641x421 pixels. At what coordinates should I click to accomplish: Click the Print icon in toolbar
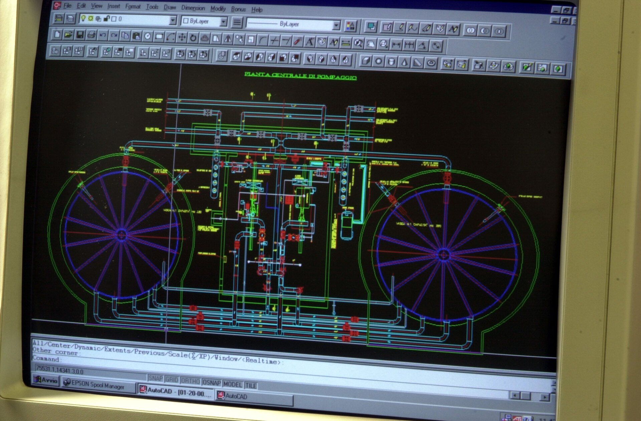pyautogui.click(x=91, y=35)
